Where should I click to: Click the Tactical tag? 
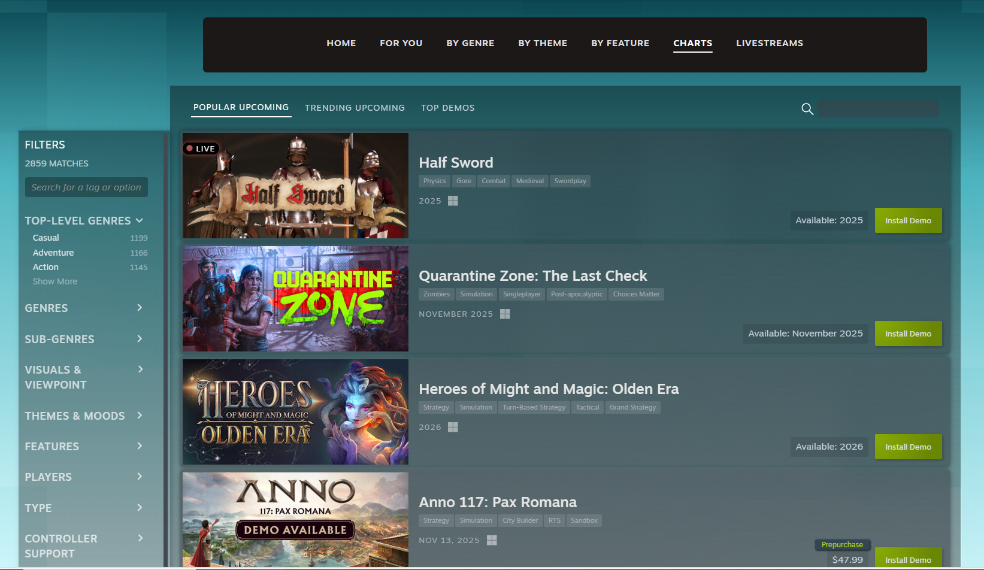(588, 407)
